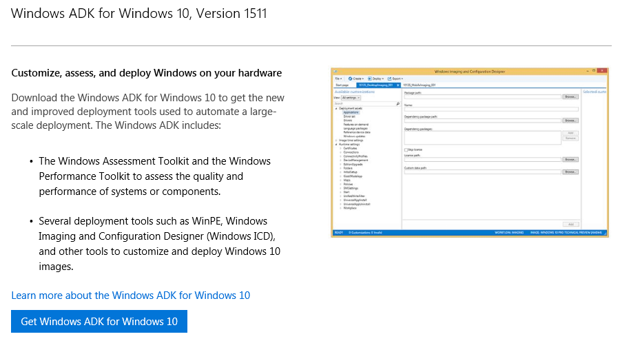Close the 10135_DesktopImaging_001 tab with its X
The width and height of the screenshot is (620, 352).
click(x=397, y=85)
